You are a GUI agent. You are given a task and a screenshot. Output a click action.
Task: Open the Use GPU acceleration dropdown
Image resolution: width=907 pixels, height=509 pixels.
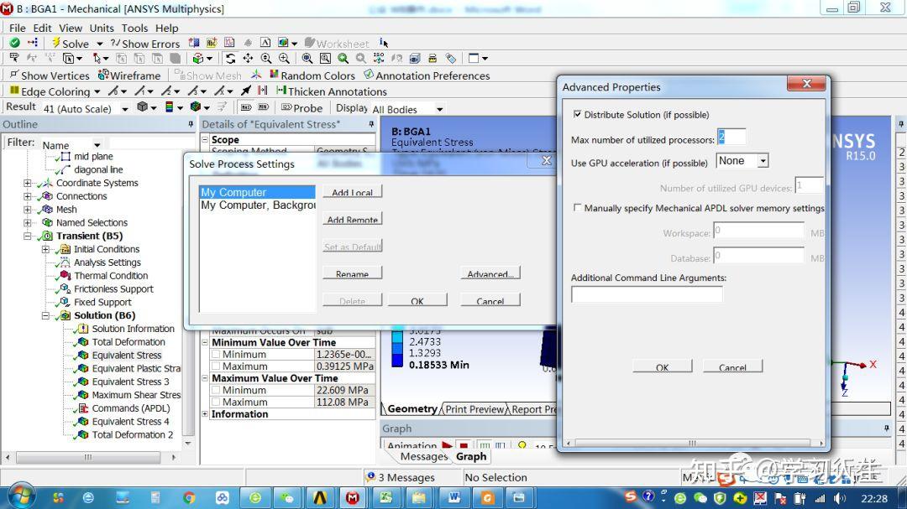pyautogui.click(x=762, y=160)
